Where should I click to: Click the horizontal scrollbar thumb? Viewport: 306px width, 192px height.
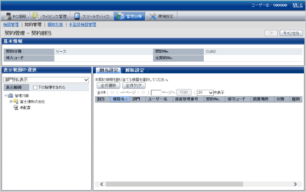pyautogui.click(x=174, y=184)
